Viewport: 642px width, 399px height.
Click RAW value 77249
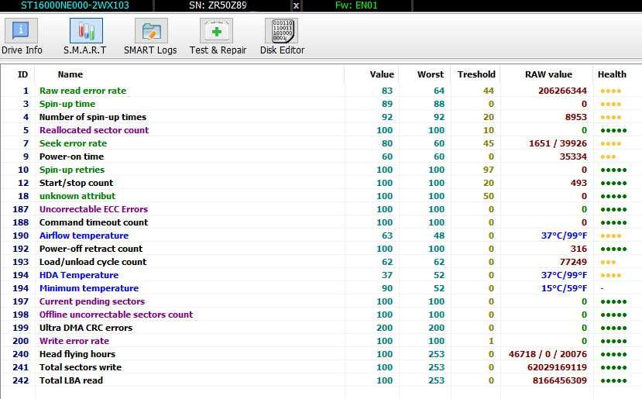(x=573, y=262)
